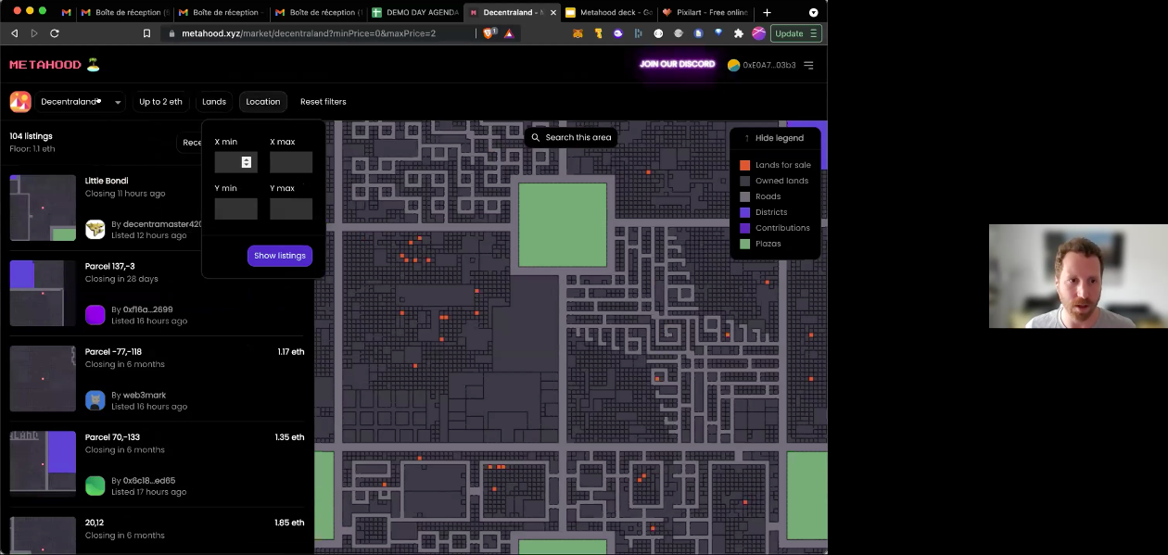Click the wallet avatar icon for 0xE0A7…03b3
1168x555 pixels.
[733, 65]
